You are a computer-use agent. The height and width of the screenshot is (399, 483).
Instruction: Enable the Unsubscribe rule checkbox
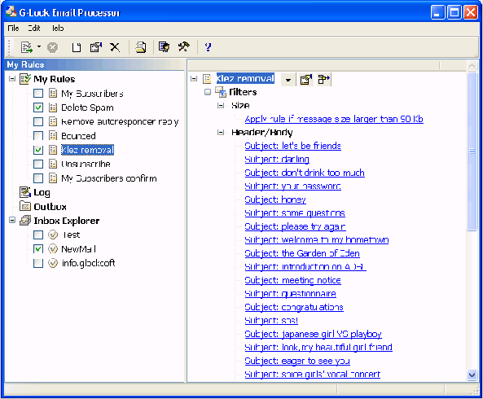[38, 164]
